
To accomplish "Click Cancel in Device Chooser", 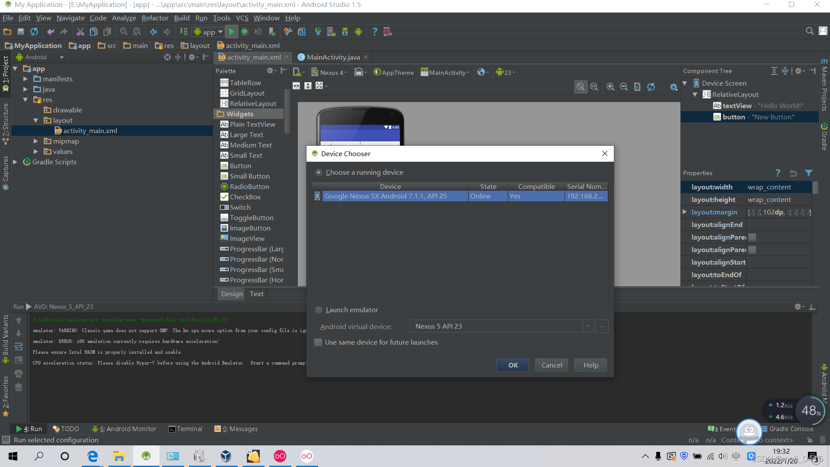I will click(x=552, y=365).
